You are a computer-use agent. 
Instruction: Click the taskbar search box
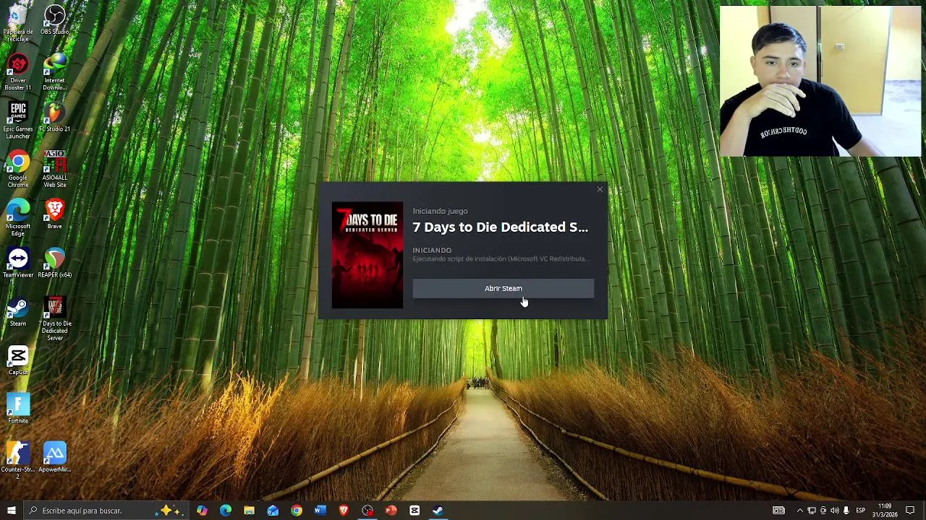(106, 511)
